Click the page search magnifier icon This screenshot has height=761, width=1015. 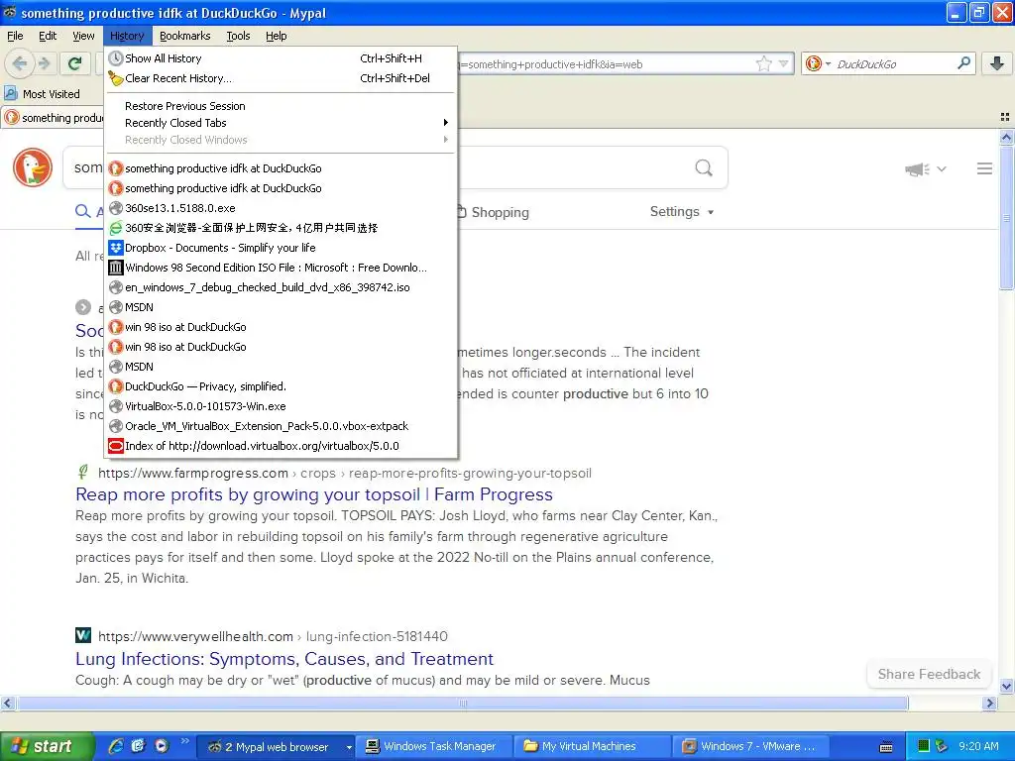[x=704, y=168]
